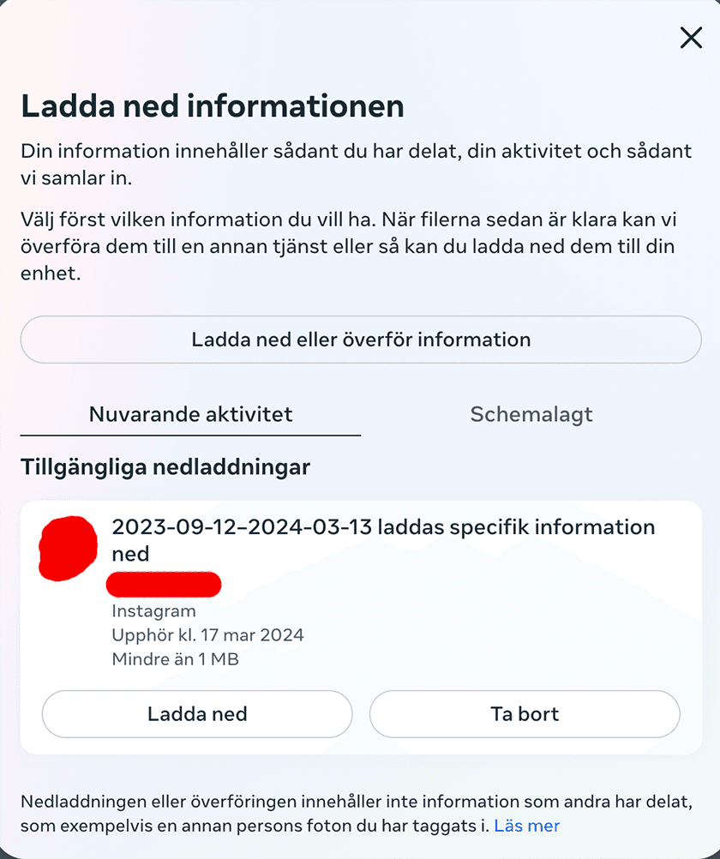
Task: Click the Ladda ned informationen heading
Action: 213,106
